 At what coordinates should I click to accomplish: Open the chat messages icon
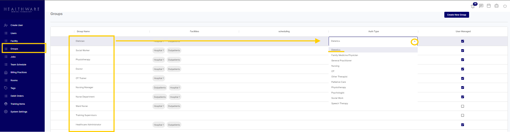(481, 6)
